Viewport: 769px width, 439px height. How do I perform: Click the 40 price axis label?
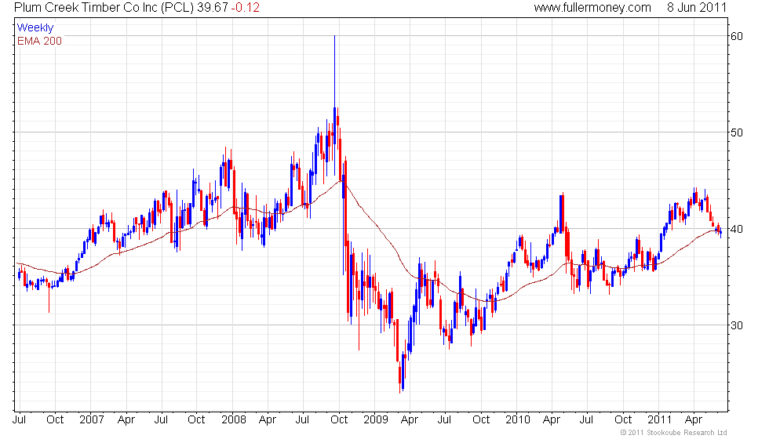737,229
